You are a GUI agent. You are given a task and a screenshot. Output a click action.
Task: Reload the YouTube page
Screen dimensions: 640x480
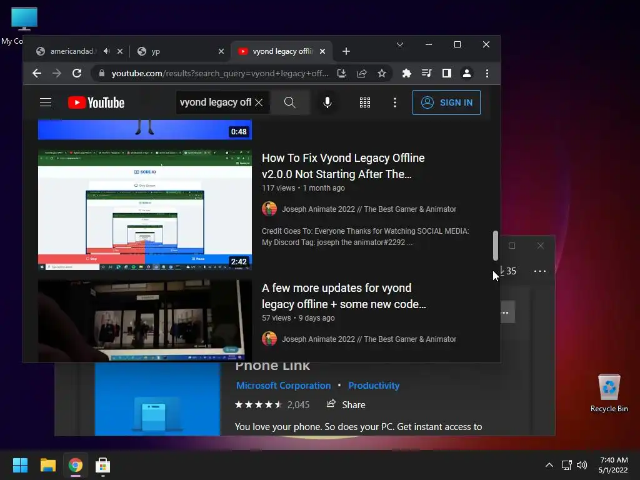click(77, 73)
